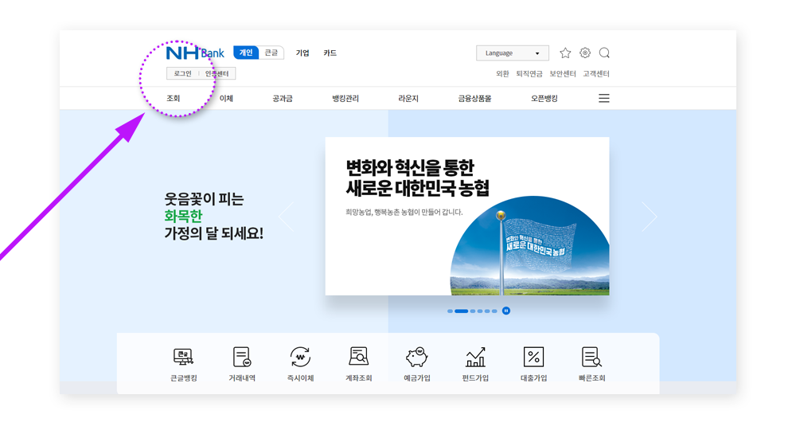Open the 공과금 menu
This screenshot has width=796, height=430.
click(x=283, y=99)
